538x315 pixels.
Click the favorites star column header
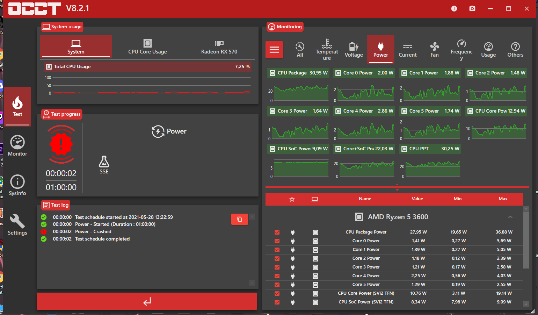click(292, 199)
